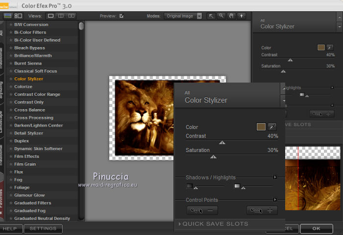Click the Color swatch in Color Stylizer
Screen dimensions: 343x235
261,127
